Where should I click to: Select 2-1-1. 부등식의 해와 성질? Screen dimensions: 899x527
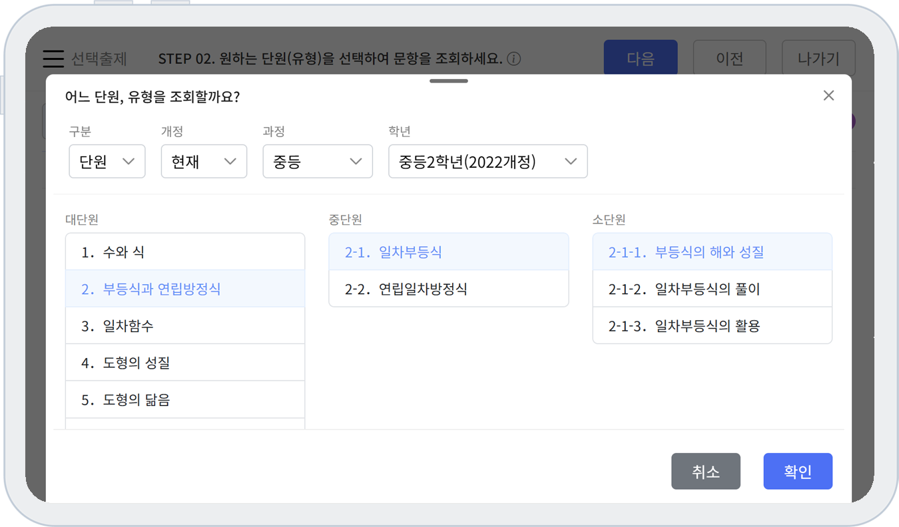point(712,252)
